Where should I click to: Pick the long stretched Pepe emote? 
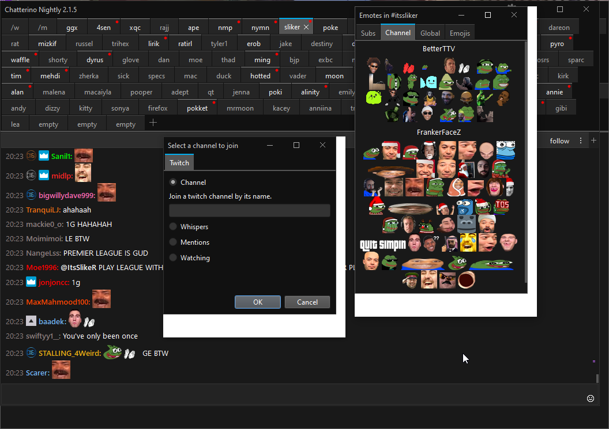pyautogui.click(x=491, y=265)
